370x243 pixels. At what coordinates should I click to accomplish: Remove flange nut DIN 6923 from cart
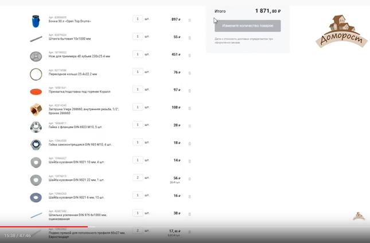pyautogui.click(x=190, y=126)
